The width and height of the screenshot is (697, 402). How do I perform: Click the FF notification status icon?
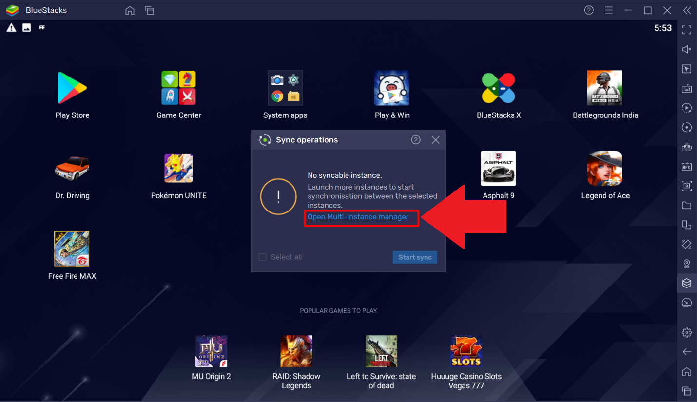point(42,28)
